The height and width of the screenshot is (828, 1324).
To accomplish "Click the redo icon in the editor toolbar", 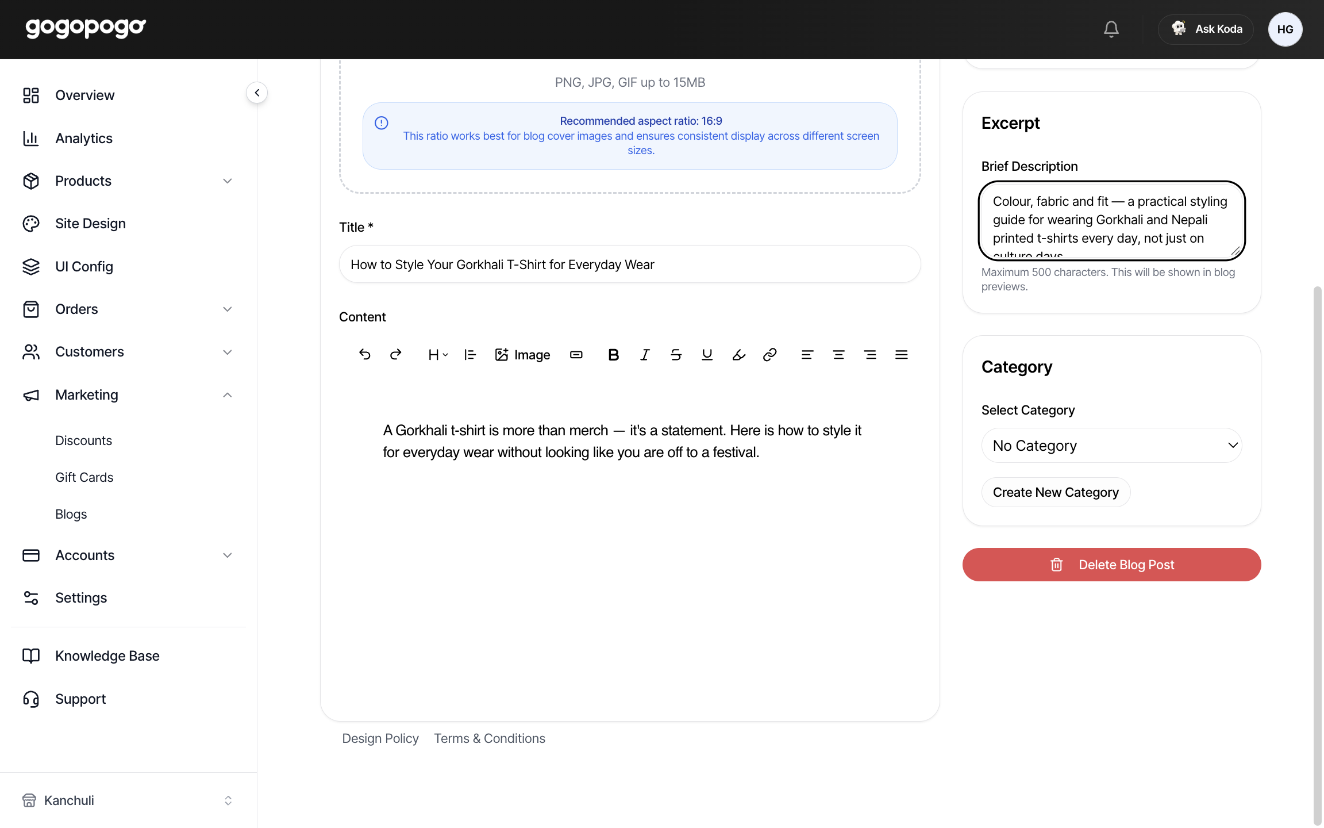I will coord(395,355).
